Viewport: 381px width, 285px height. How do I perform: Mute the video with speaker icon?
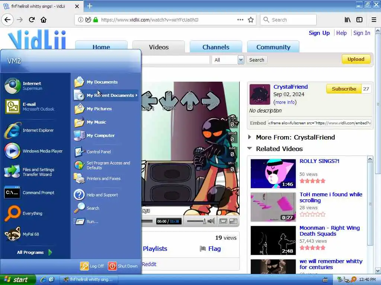coord(211,221)
